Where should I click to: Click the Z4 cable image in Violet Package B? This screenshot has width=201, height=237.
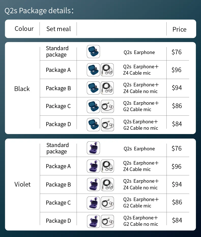coord(107,185)
